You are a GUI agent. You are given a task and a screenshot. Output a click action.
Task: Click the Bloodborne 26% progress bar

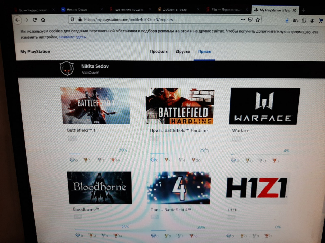pyautogui.click(x=102, y=230)
